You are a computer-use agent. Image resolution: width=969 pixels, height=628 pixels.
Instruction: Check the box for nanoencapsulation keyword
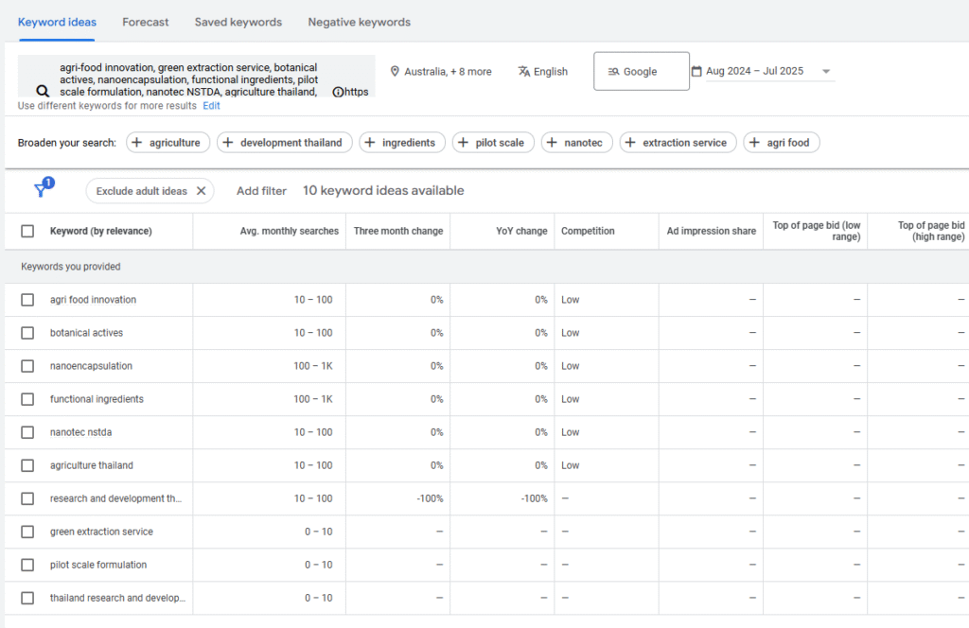coord(27,366)
